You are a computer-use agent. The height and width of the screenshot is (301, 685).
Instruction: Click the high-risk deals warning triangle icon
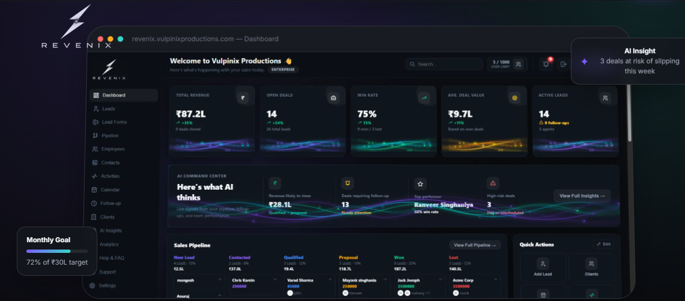(493, 184)
